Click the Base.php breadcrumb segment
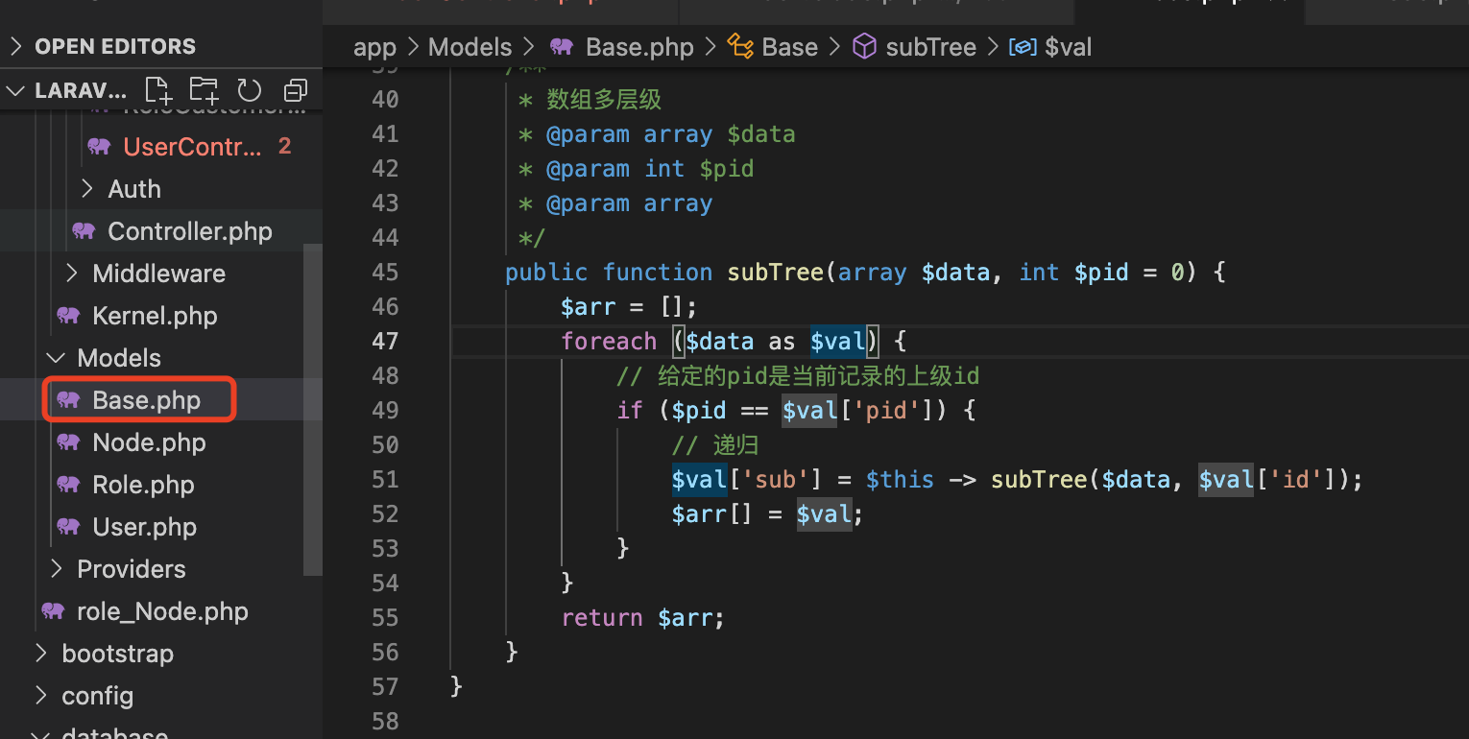Screen dimensions: 1469x739 [x=639, y=47]
